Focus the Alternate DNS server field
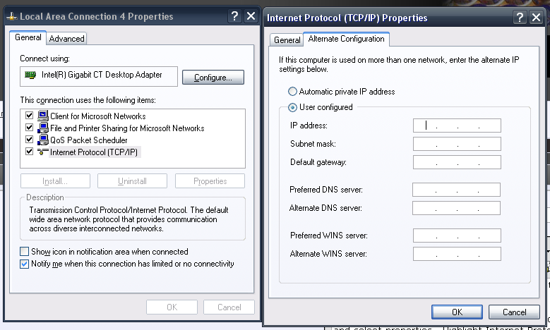This screenshot has width=550, height=330. click(x=456, y=208)
